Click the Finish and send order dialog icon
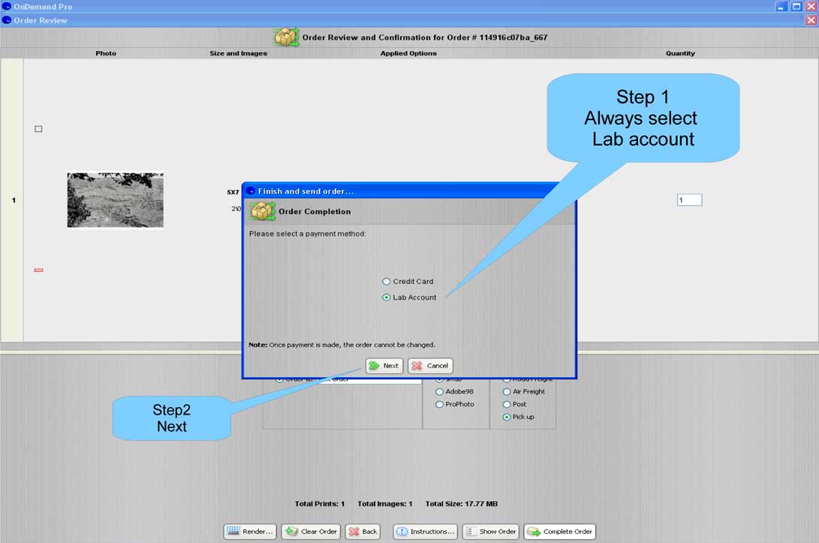The image size is (819, 543). tap(251, 191)
